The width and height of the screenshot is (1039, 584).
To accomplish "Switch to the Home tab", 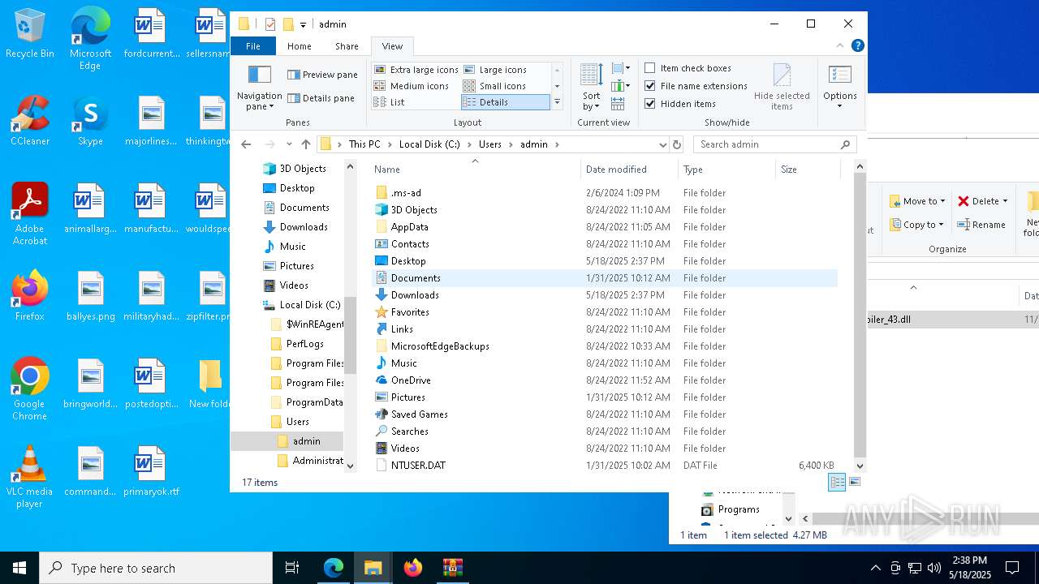I will (x=300, y=46).
